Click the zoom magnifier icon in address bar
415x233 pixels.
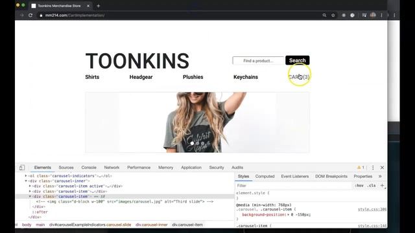[x=324, y=16]
